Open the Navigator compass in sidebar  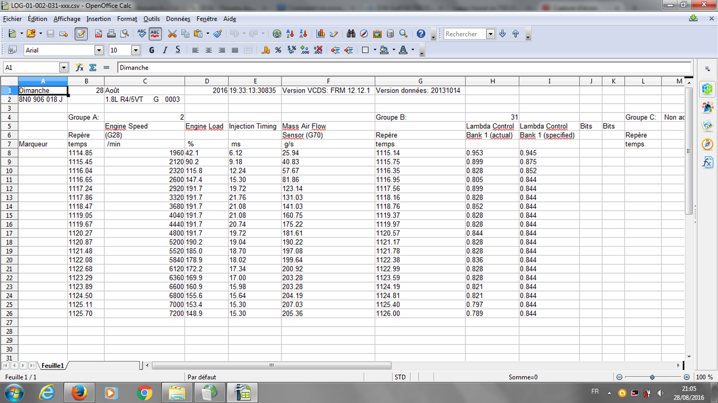(707, 144)
